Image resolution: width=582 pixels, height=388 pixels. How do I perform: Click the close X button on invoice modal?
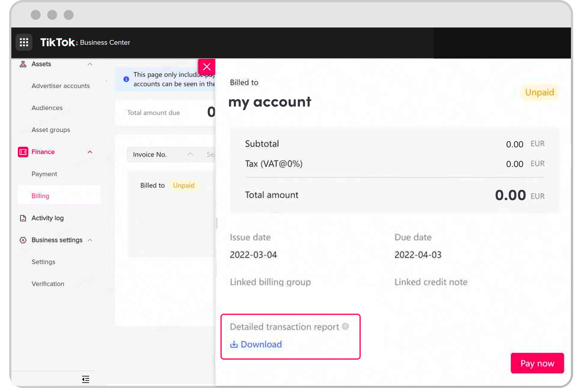[206, 66]
